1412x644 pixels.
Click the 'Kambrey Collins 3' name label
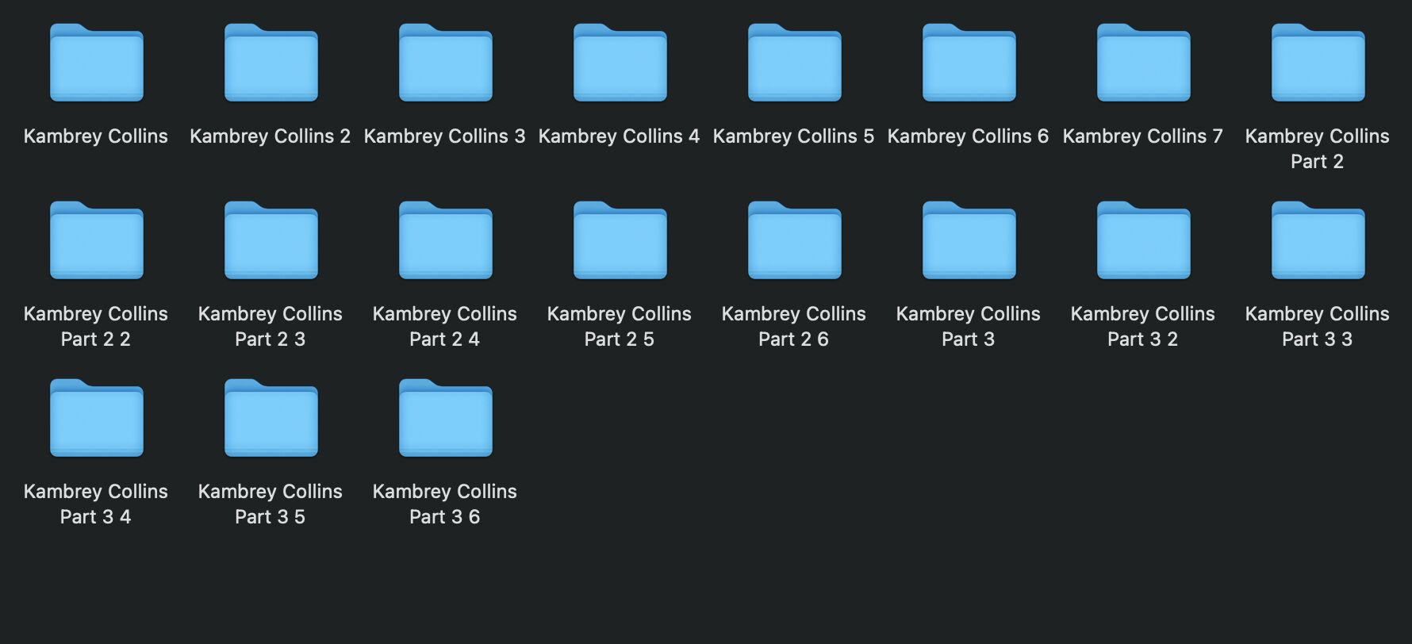[445, 136]
